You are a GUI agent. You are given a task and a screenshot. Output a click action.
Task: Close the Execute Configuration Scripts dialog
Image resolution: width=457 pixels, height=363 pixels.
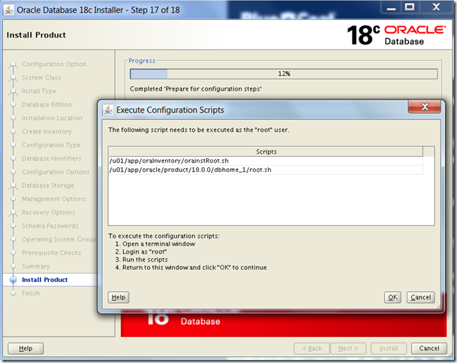425,106
